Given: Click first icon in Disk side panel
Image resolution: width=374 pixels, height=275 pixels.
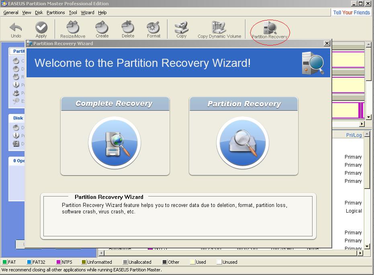Looking at the screenshot, I should tap(16, 128).
